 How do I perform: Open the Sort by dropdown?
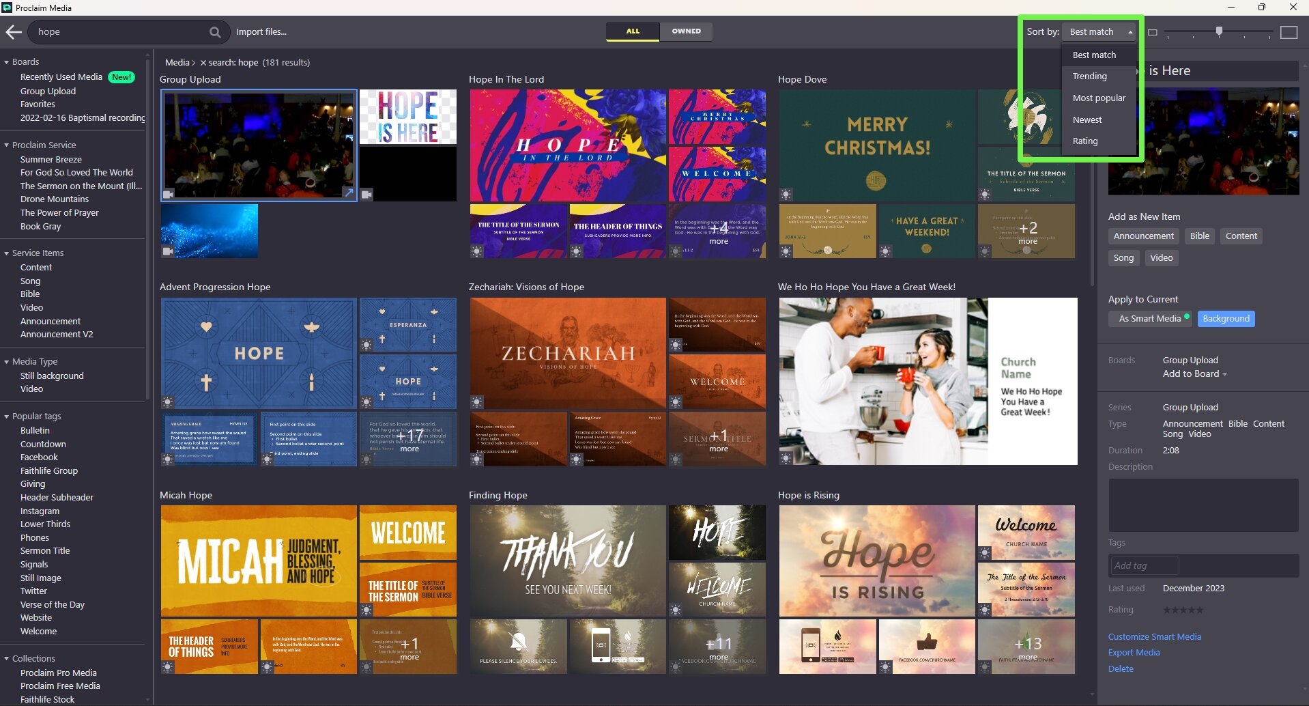coord(1099,31)
